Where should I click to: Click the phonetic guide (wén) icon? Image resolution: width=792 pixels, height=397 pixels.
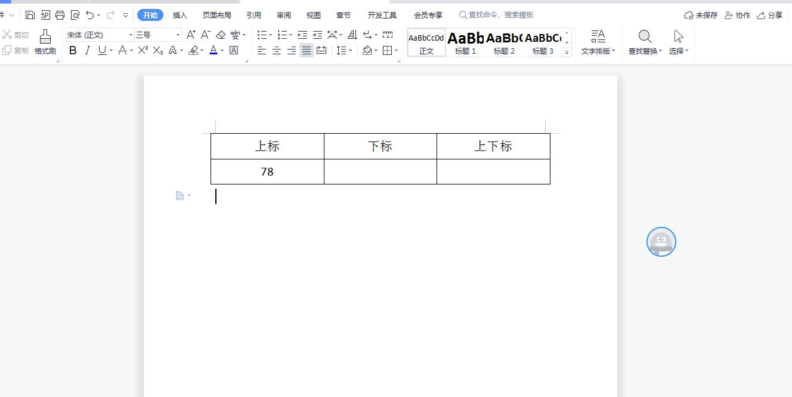tap(235, 35)
